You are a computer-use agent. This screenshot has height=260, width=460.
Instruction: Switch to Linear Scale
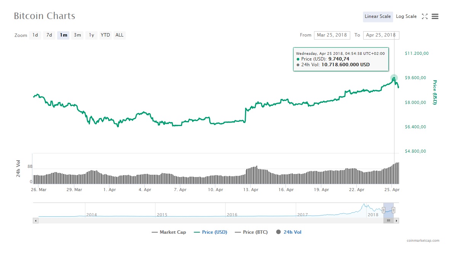pyautogui.click(x=378, y=16)
